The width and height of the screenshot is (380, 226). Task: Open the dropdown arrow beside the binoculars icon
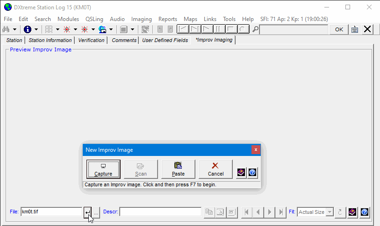[x=14, y=29]
